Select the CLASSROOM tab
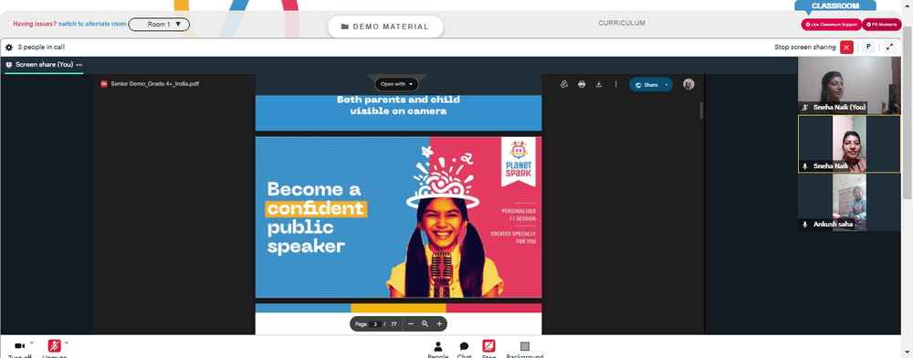Image resolution: width=913 pixels, height=358 pixels. [x=835, y=5]
